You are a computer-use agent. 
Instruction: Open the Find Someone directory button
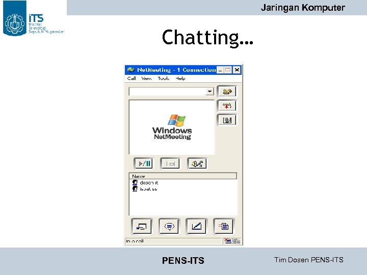(x=227, y=120)
